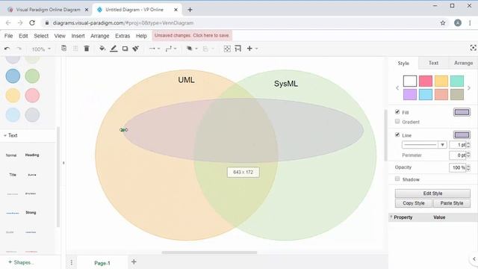This screenshot has height=269, width=478.
Task: Bookmark this page with star icon
Action: 443,23
